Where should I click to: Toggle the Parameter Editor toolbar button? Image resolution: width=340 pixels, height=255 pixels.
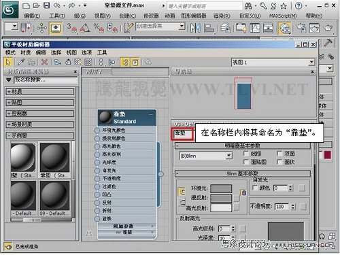135,62
